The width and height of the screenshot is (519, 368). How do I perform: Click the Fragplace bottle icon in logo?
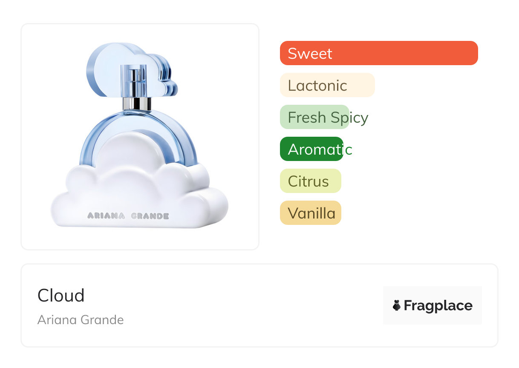point(397,305)
